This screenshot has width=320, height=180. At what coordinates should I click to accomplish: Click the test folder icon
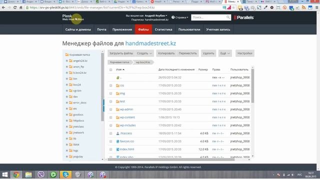tap(117, 101)
